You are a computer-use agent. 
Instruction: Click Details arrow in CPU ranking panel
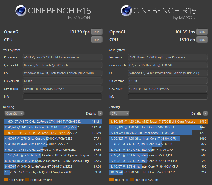(x=206, y=113)
